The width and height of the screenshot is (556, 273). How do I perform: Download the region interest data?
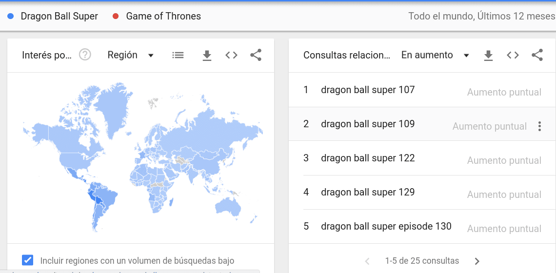click(x=207, y=56)
